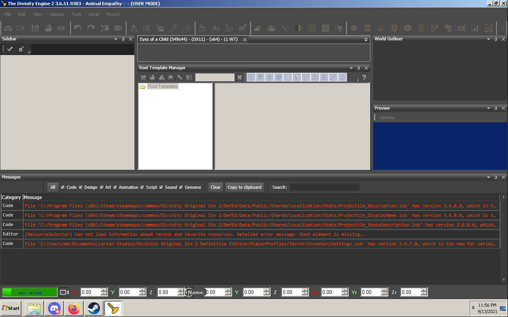The height and width of the screenshot is (317, 508).
Task: Click the padlock icon in the Sidebar toolbar
Action: [21, 49]
